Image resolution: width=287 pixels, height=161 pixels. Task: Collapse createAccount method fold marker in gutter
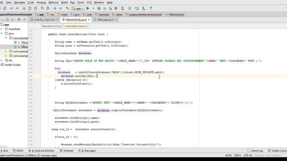point(41,34)
